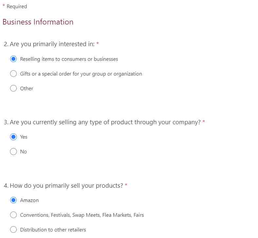
Task: Select 'Distribution to other retailers' radio
Action: (x=13, y=229)
